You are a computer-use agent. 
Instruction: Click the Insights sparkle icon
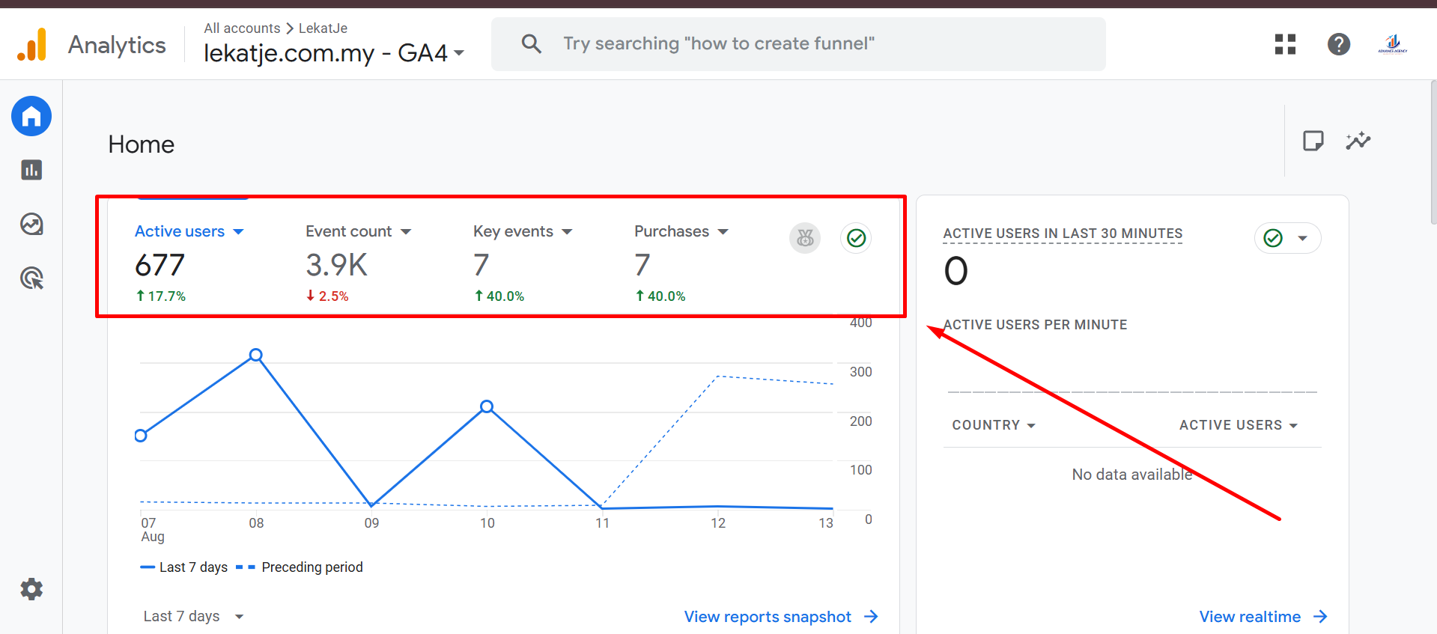point(1358,141)
